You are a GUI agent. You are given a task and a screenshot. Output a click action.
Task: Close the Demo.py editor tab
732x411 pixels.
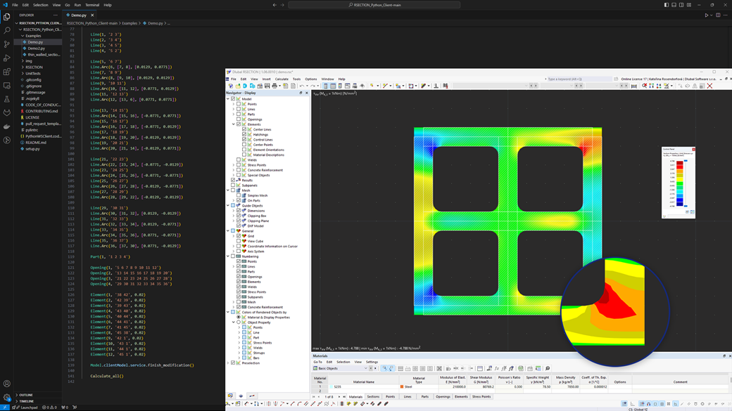click(92, 15)
